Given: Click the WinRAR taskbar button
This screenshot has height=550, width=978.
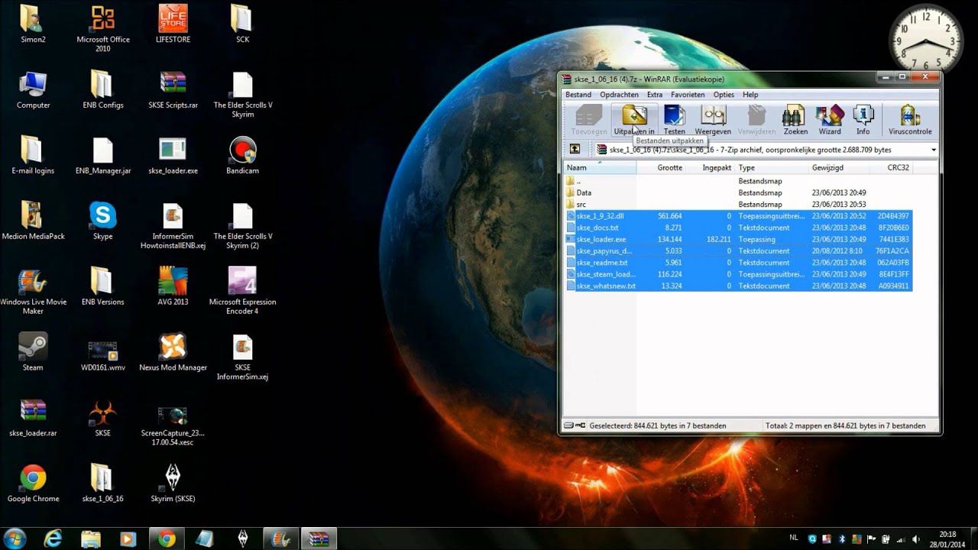Looking at the screenshot, I should pos(319,539).
